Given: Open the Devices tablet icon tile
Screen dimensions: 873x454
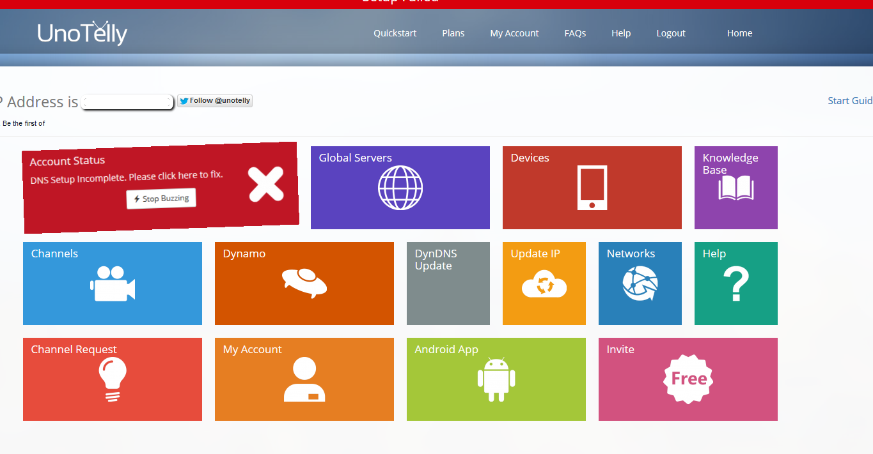Looking at the screenshot, I should click(592, 188).
